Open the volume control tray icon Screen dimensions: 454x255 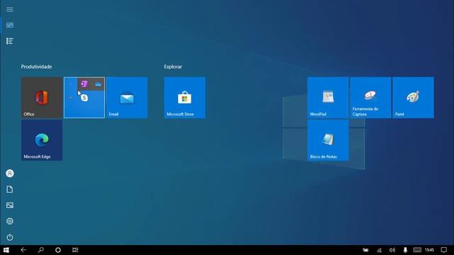tap(392, 250)
